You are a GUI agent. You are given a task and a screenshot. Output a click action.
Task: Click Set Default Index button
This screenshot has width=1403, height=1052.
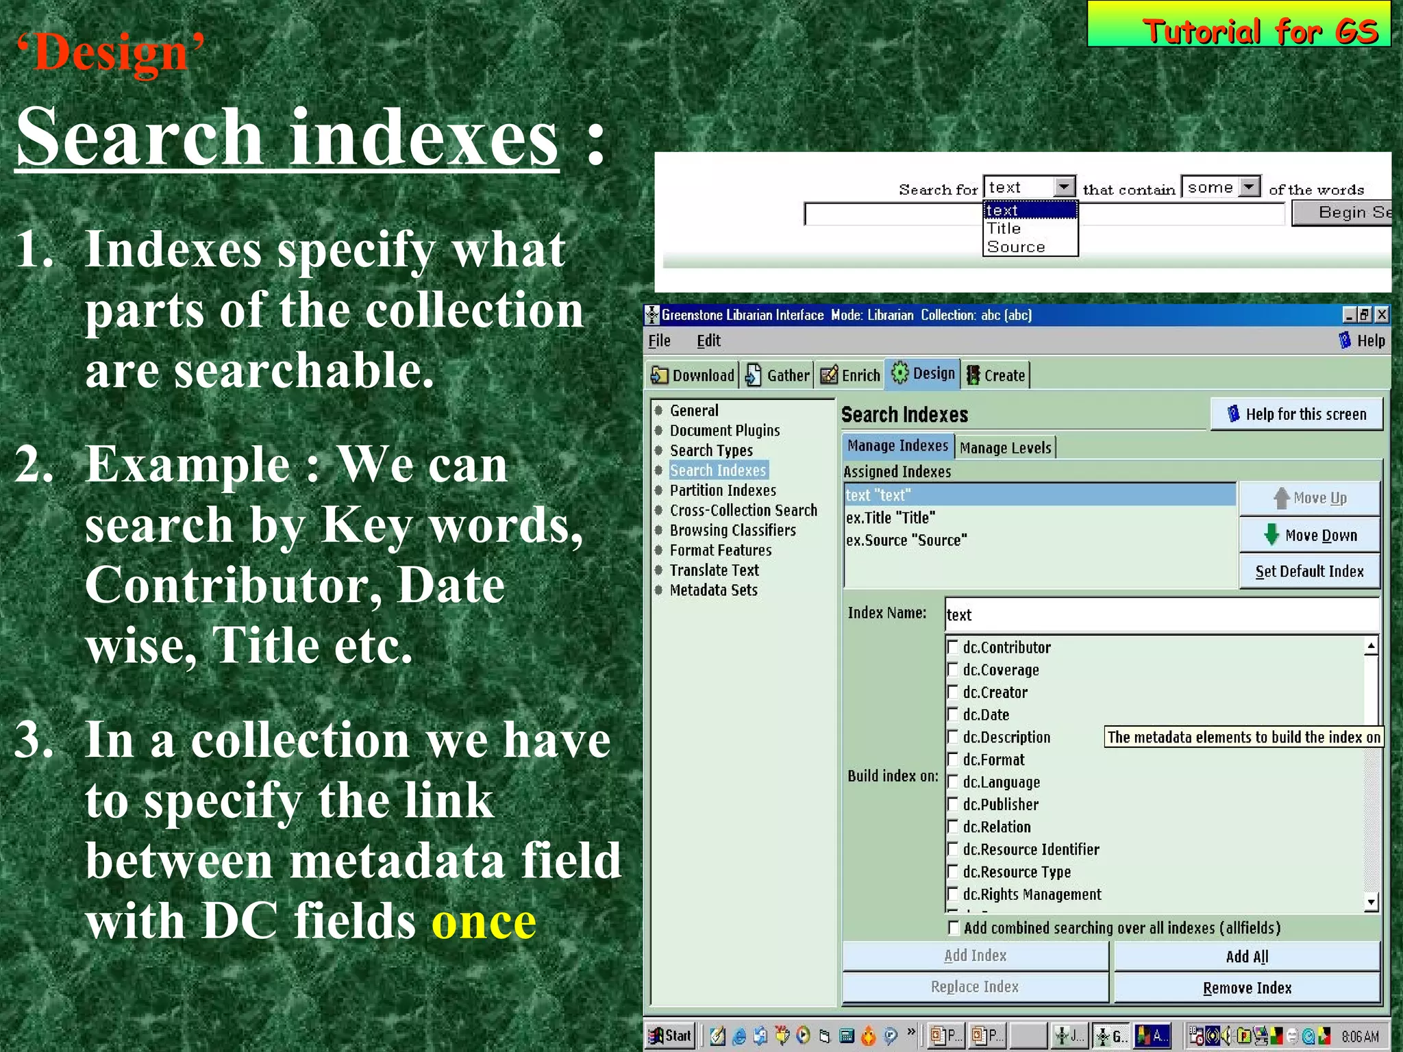[x=1309, y=571]
